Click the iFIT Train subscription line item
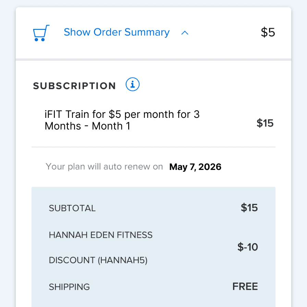 click(122, 120)
